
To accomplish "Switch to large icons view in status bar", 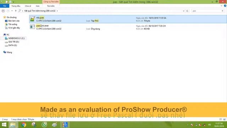I will coord(225,119).
